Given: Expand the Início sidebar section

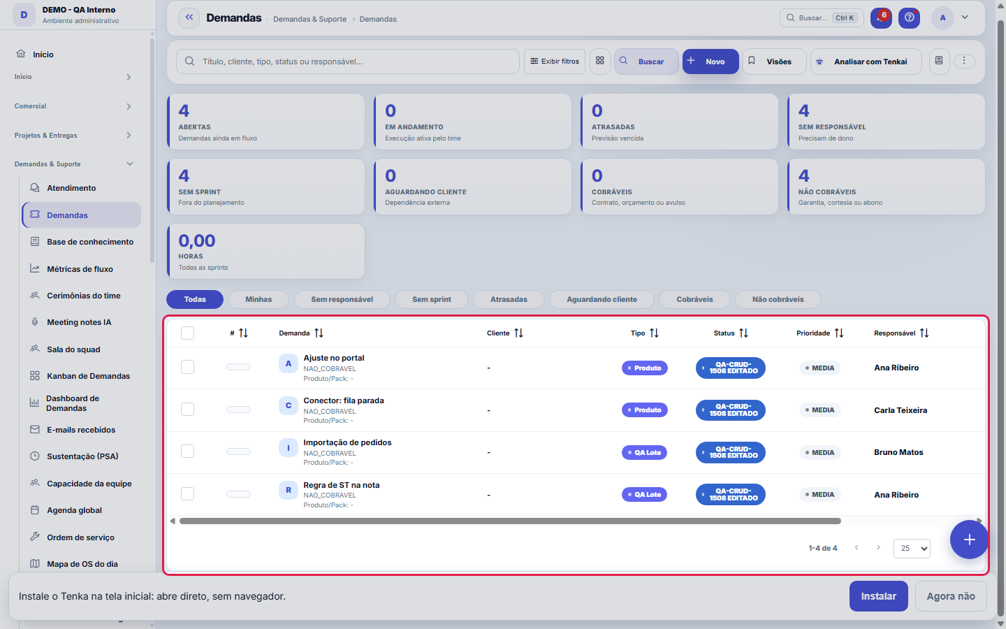Looking at the screenshot, I should pyautogui.click(x=73, y=77).
